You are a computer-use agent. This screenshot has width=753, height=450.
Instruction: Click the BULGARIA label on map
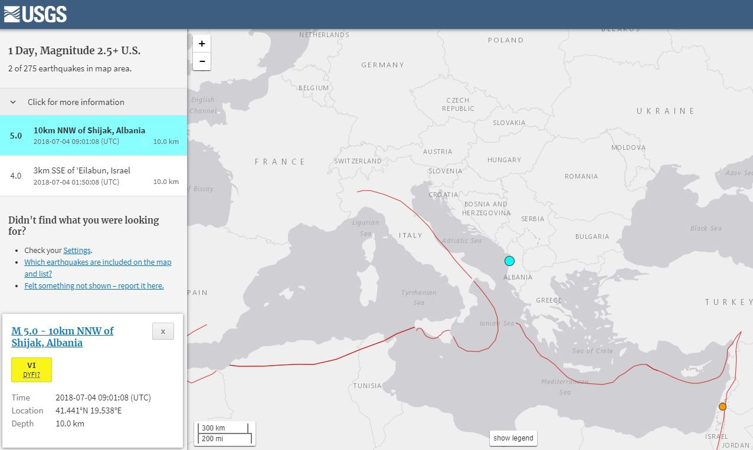(x=592, y=237)
